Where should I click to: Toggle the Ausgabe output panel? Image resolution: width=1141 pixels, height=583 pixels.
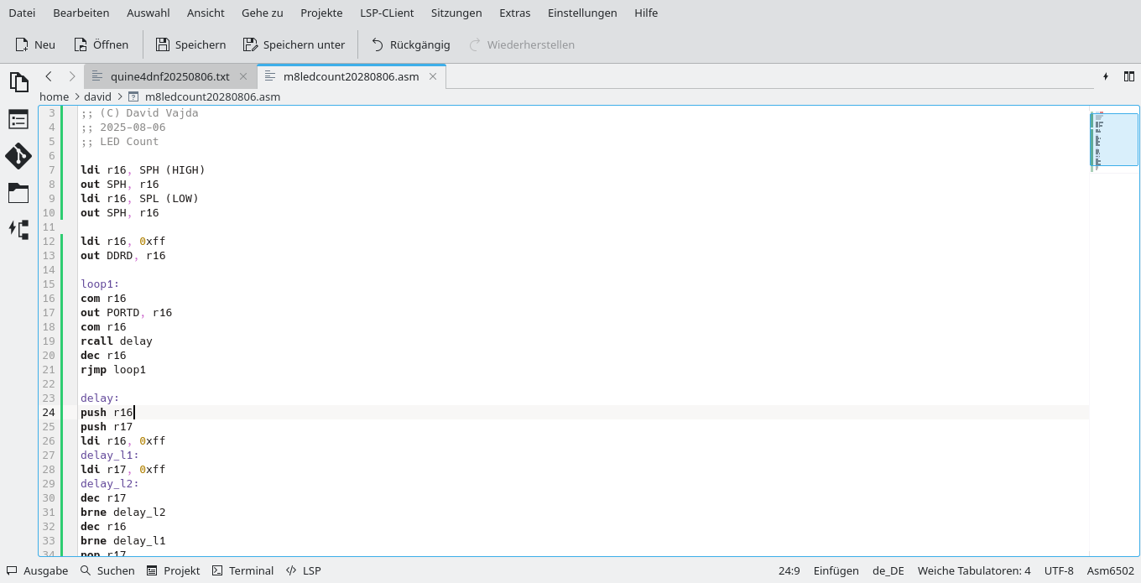click(38, 570)
